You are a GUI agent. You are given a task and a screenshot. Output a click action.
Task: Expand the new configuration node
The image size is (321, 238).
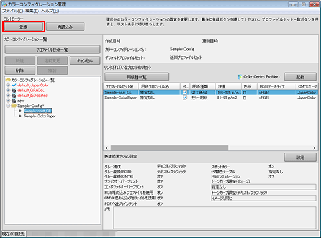point(8,101)
